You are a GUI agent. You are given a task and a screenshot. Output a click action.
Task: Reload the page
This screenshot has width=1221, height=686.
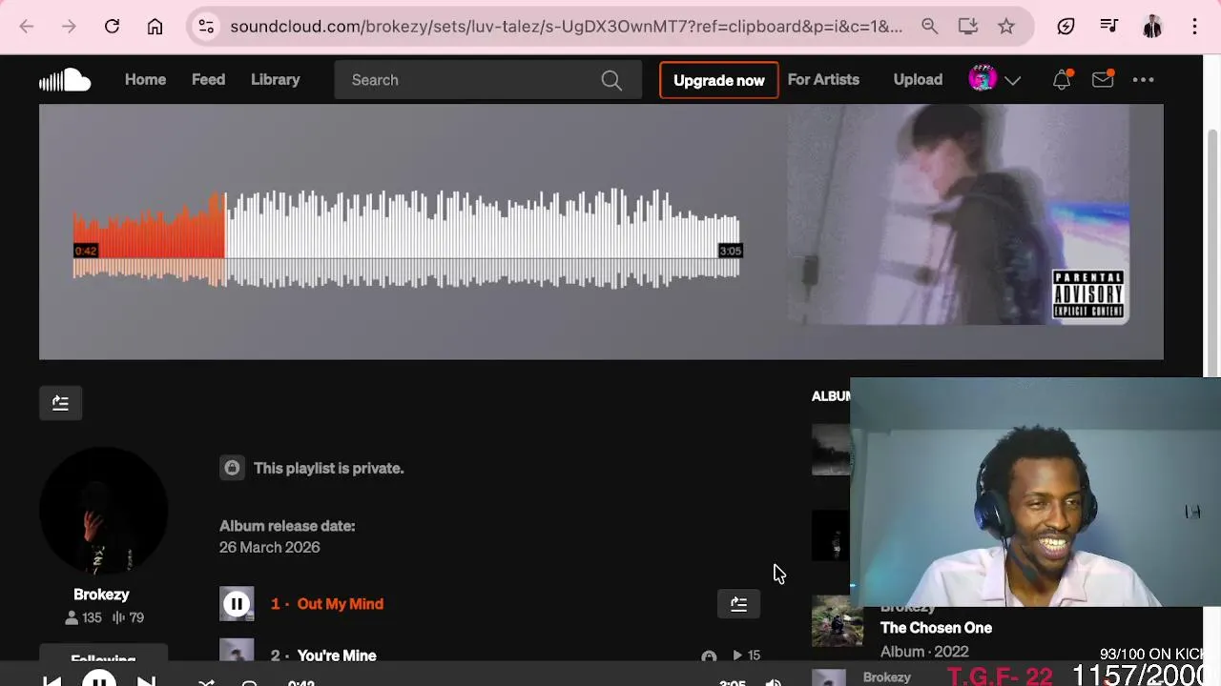[112, 27]
